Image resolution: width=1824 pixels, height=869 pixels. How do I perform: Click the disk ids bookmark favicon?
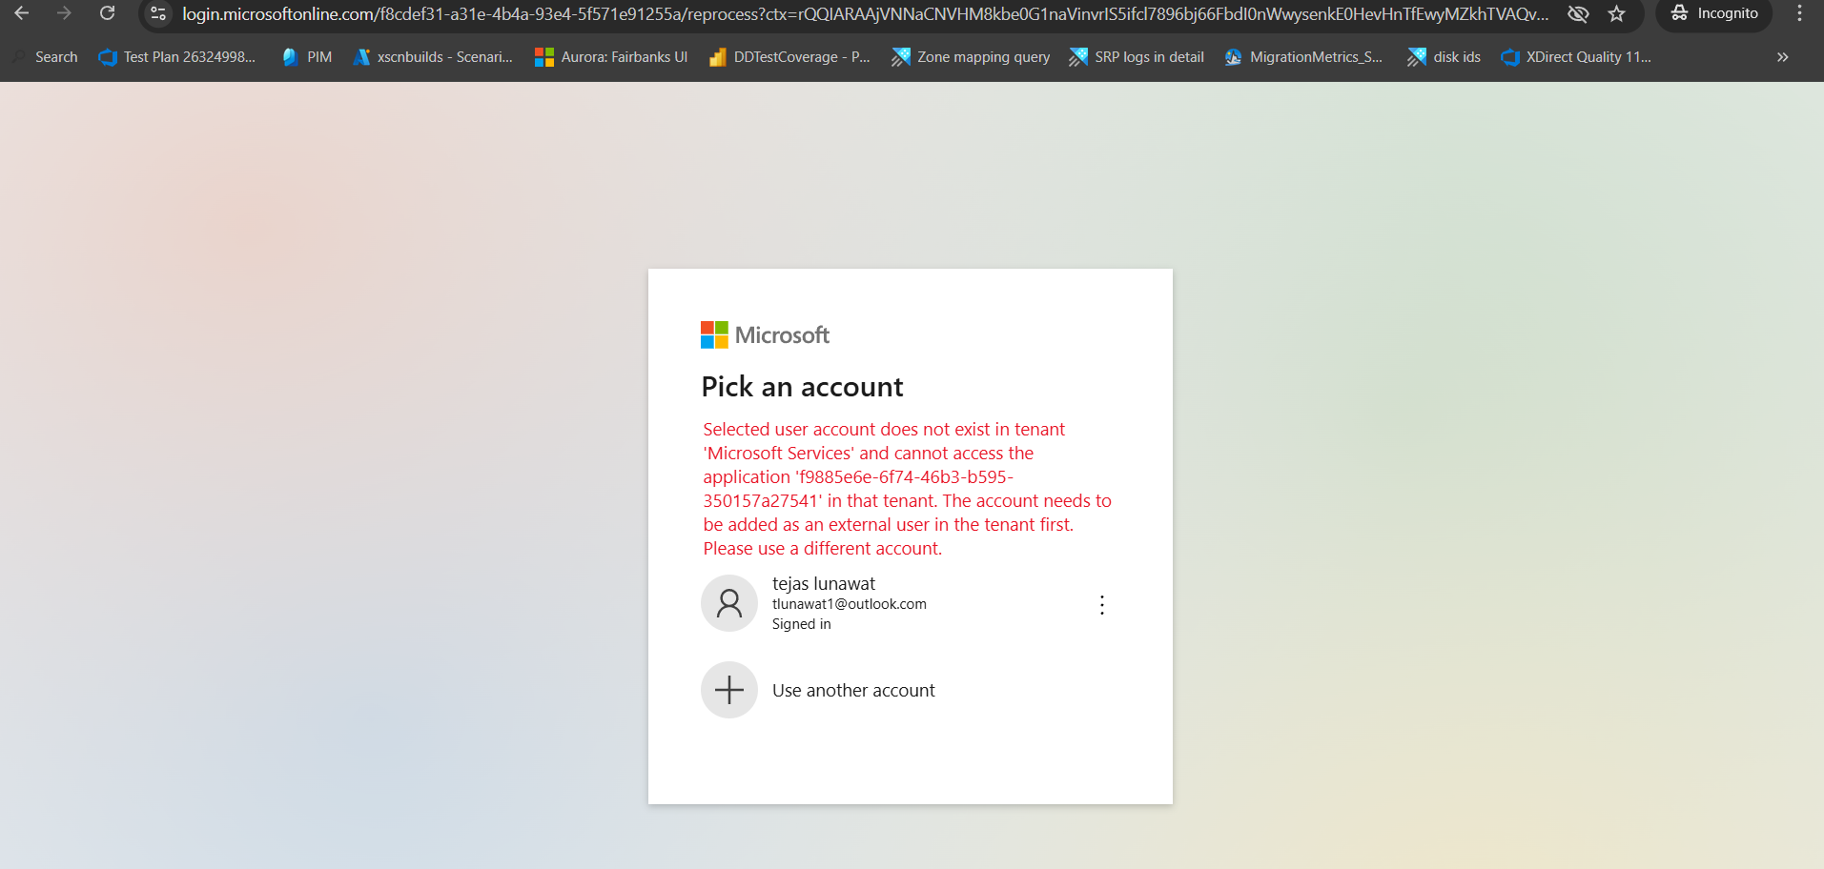coord(1417,57)
